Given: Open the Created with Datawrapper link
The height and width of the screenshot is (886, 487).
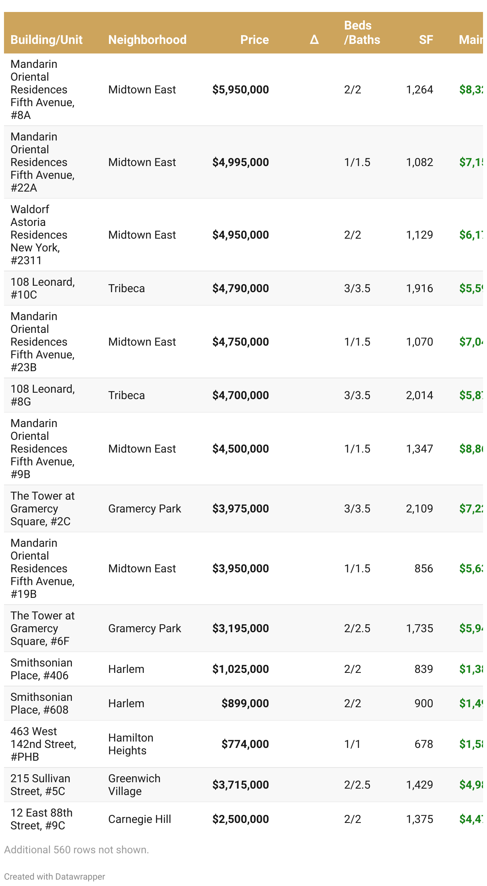Looking at the screenshot, I should pyautogui.click(x=55, y=876).
